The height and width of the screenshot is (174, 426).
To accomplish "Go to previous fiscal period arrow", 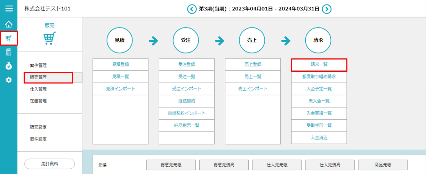I will (x=192, y=9).
